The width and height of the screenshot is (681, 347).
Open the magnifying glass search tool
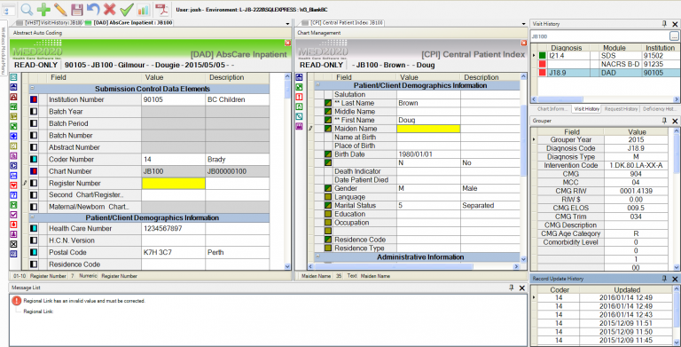click(x=27, y=9)
